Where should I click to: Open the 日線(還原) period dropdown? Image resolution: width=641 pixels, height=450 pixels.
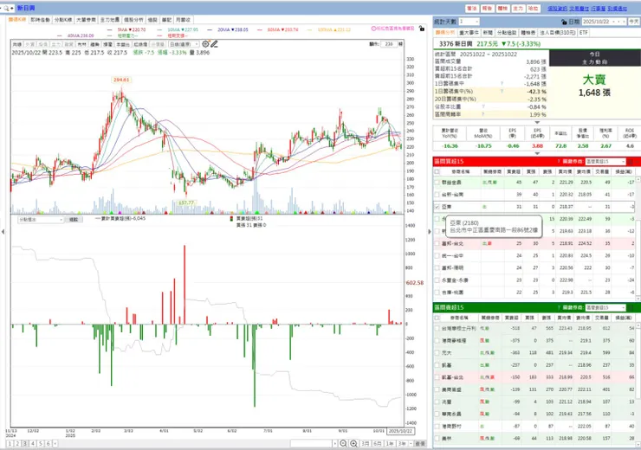point(184,44)
